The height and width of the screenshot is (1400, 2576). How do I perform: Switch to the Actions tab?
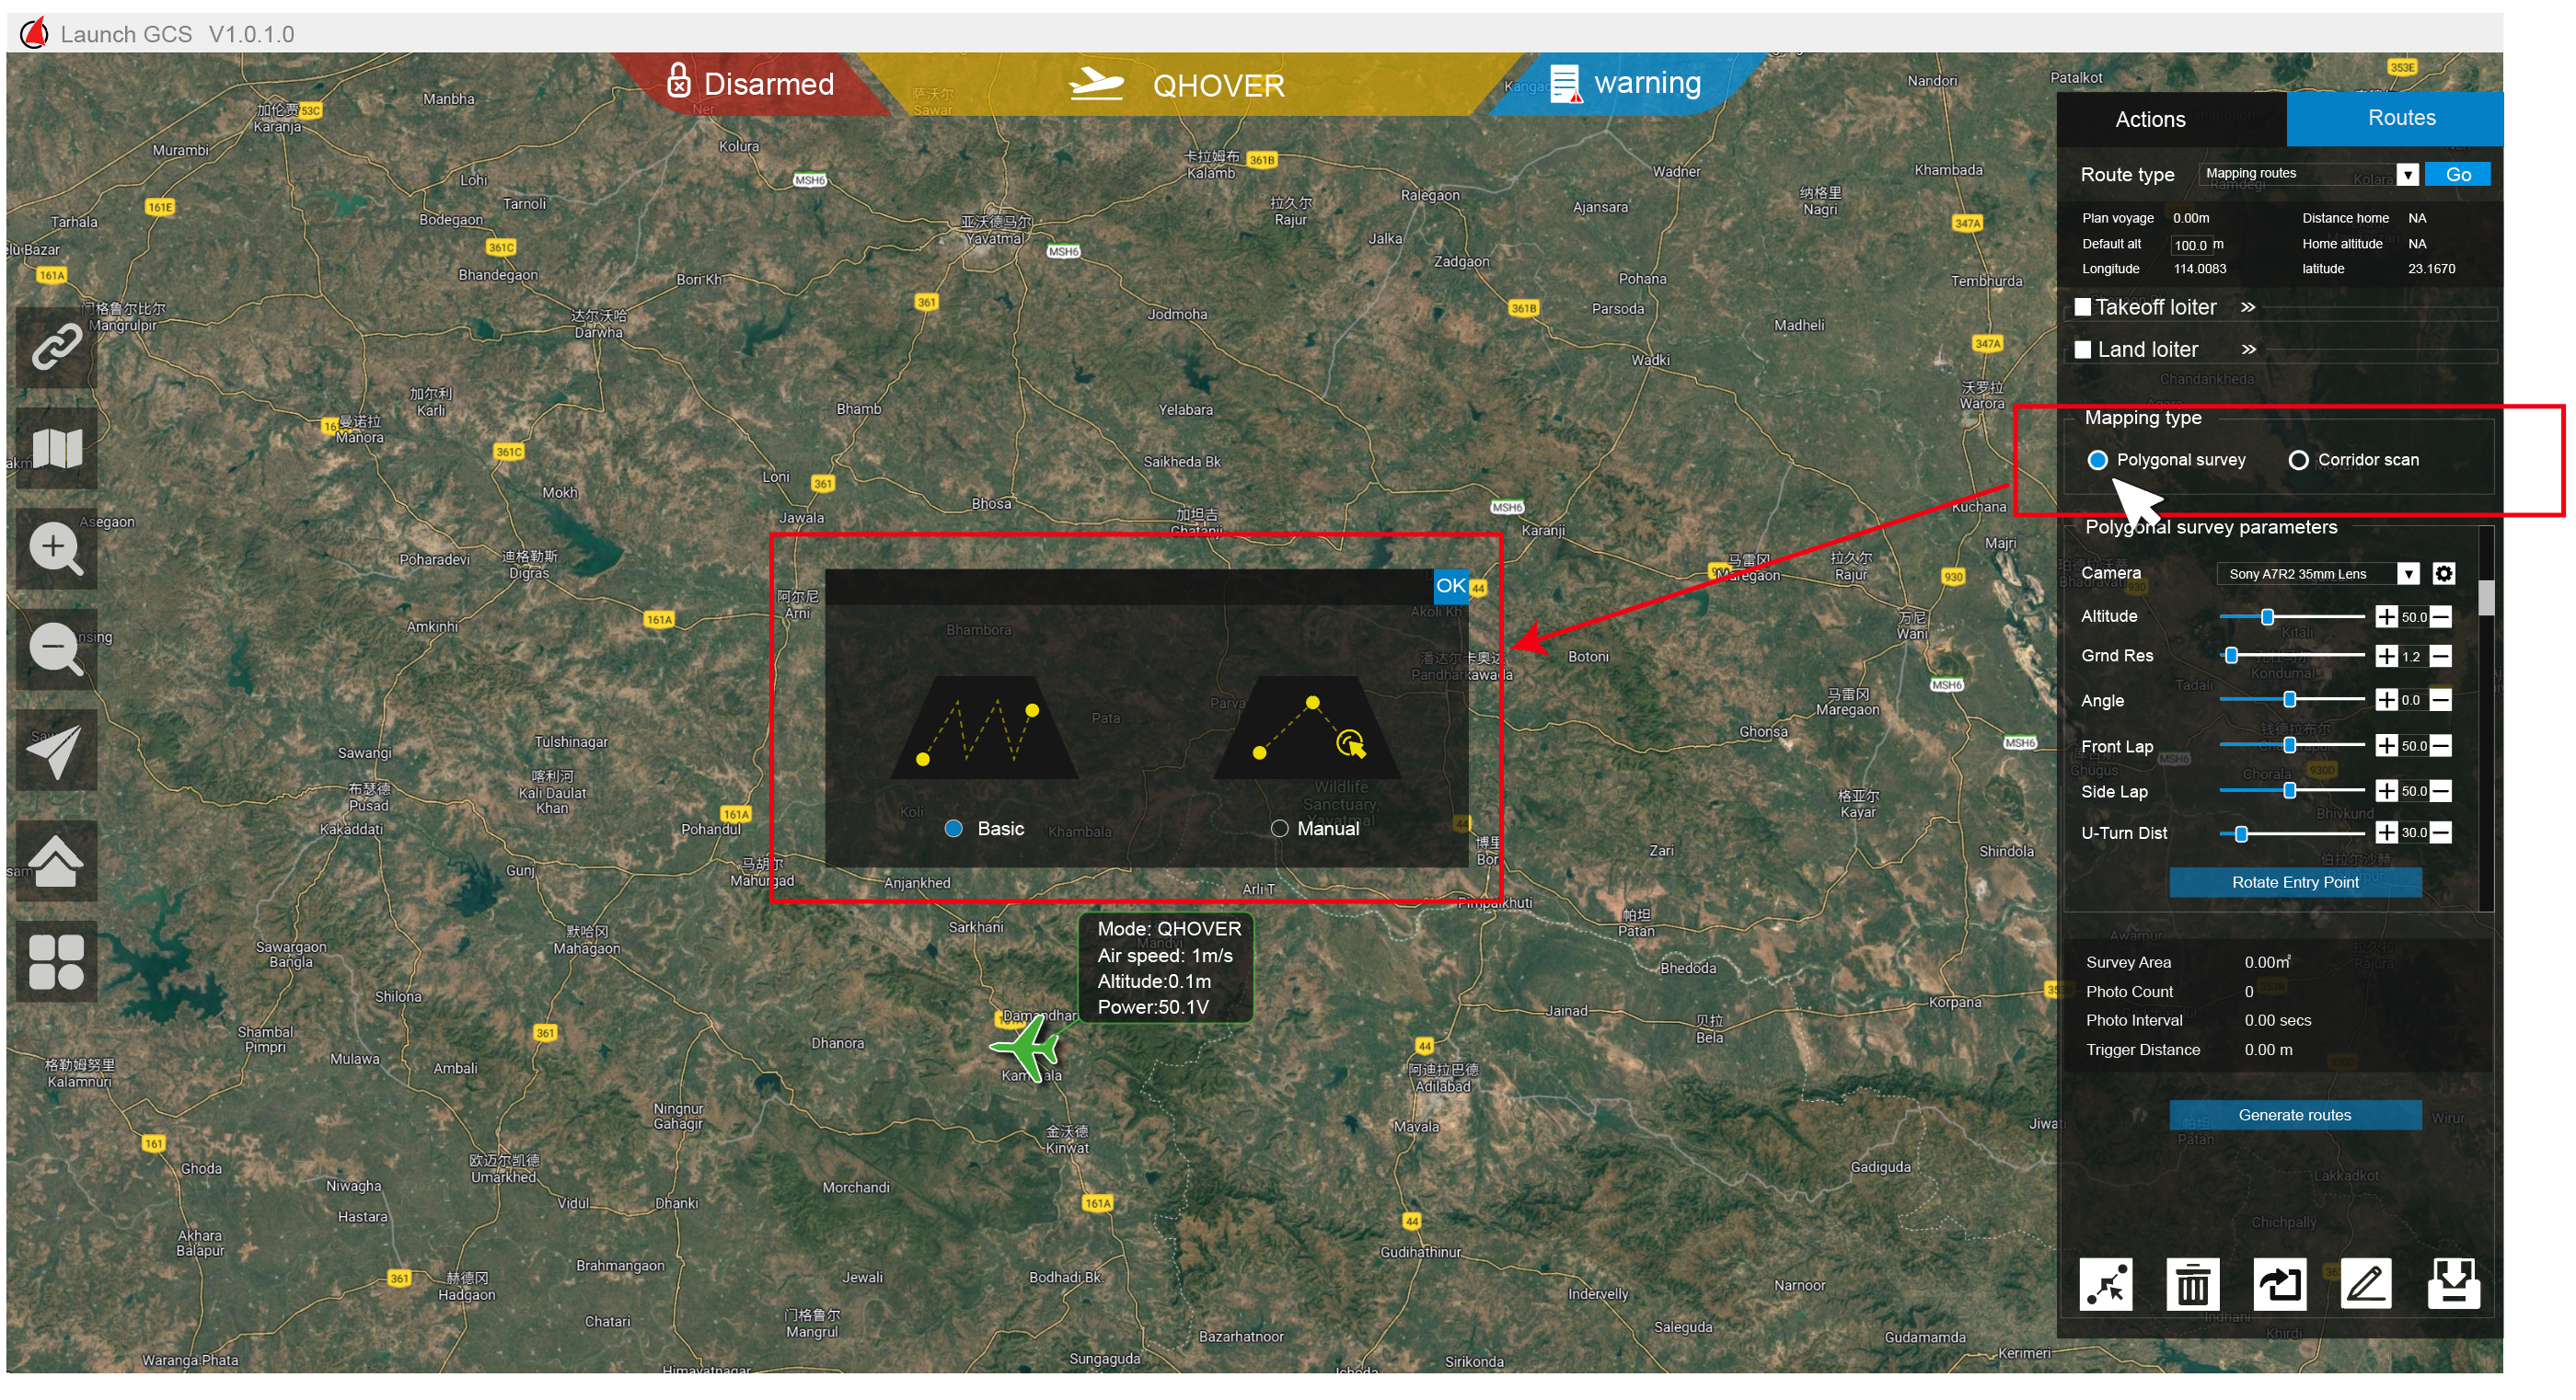[x=2150, y=119]
